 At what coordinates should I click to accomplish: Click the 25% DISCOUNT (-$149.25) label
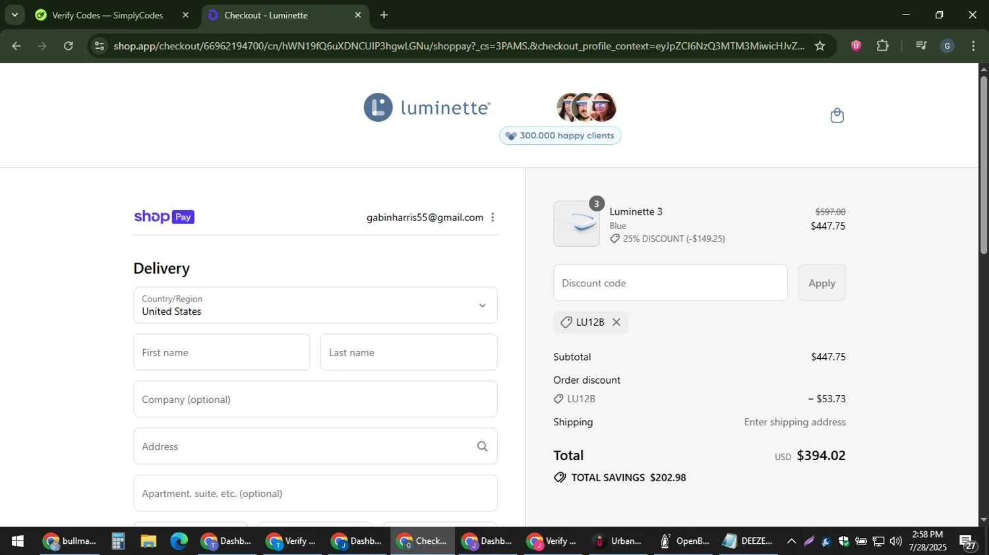click(674, 238)
